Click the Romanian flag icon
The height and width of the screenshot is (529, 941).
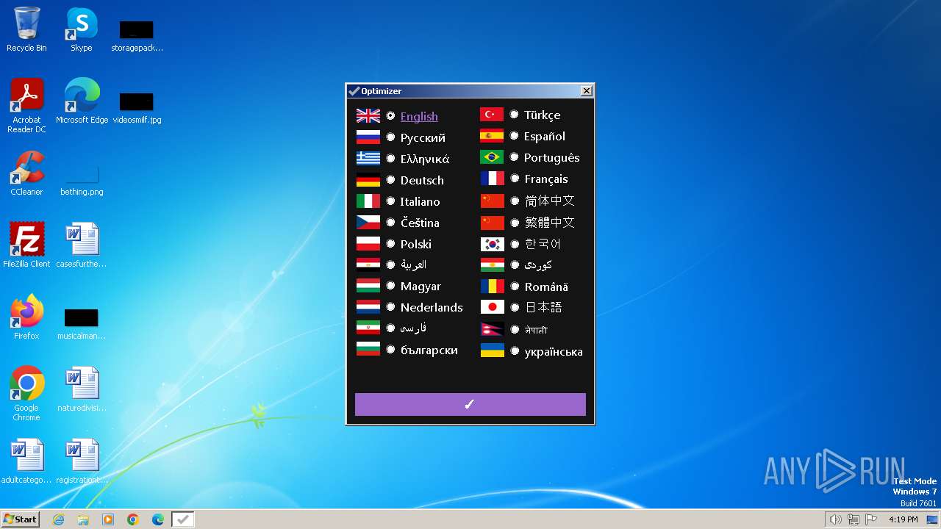492,286
